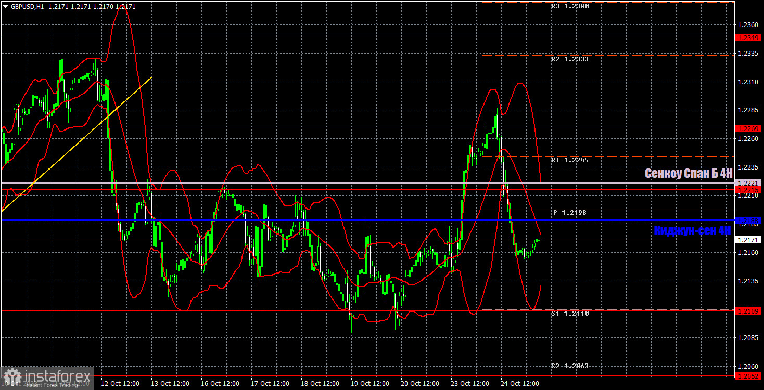Click the 16 Oct 12:00 time label
764x390 pixels.
[x=220, y=384]
